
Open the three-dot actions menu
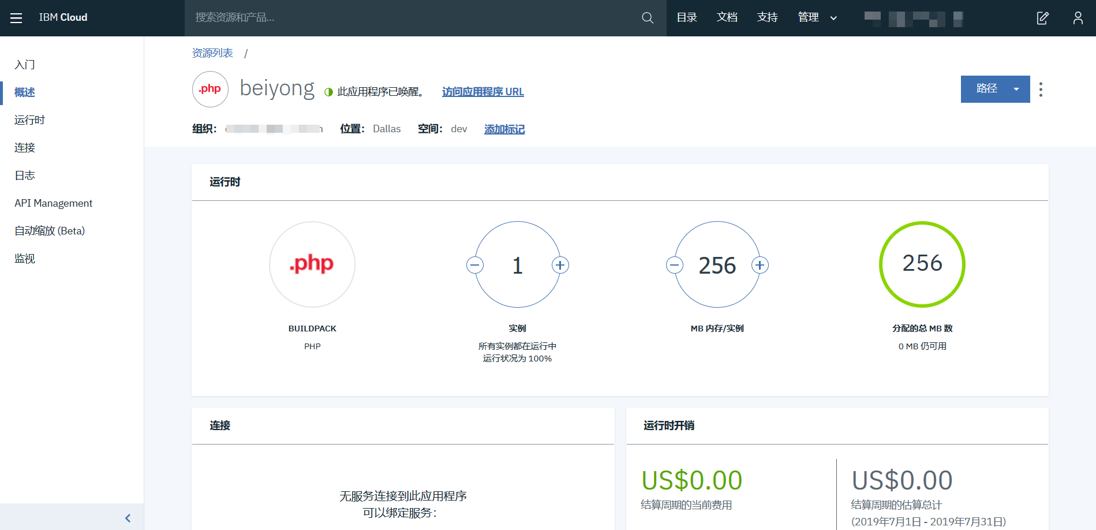click(x=1041, y=89)
